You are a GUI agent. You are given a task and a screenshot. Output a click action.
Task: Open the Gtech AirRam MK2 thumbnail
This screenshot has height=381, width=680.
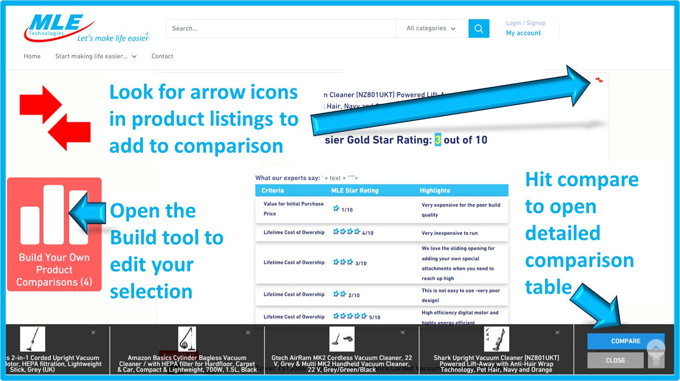pos(342,339)
